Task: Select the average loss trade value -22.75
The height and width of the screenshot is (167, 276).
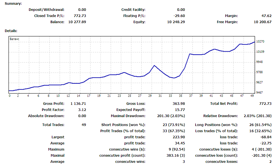Action: click(x=266, y=143)
